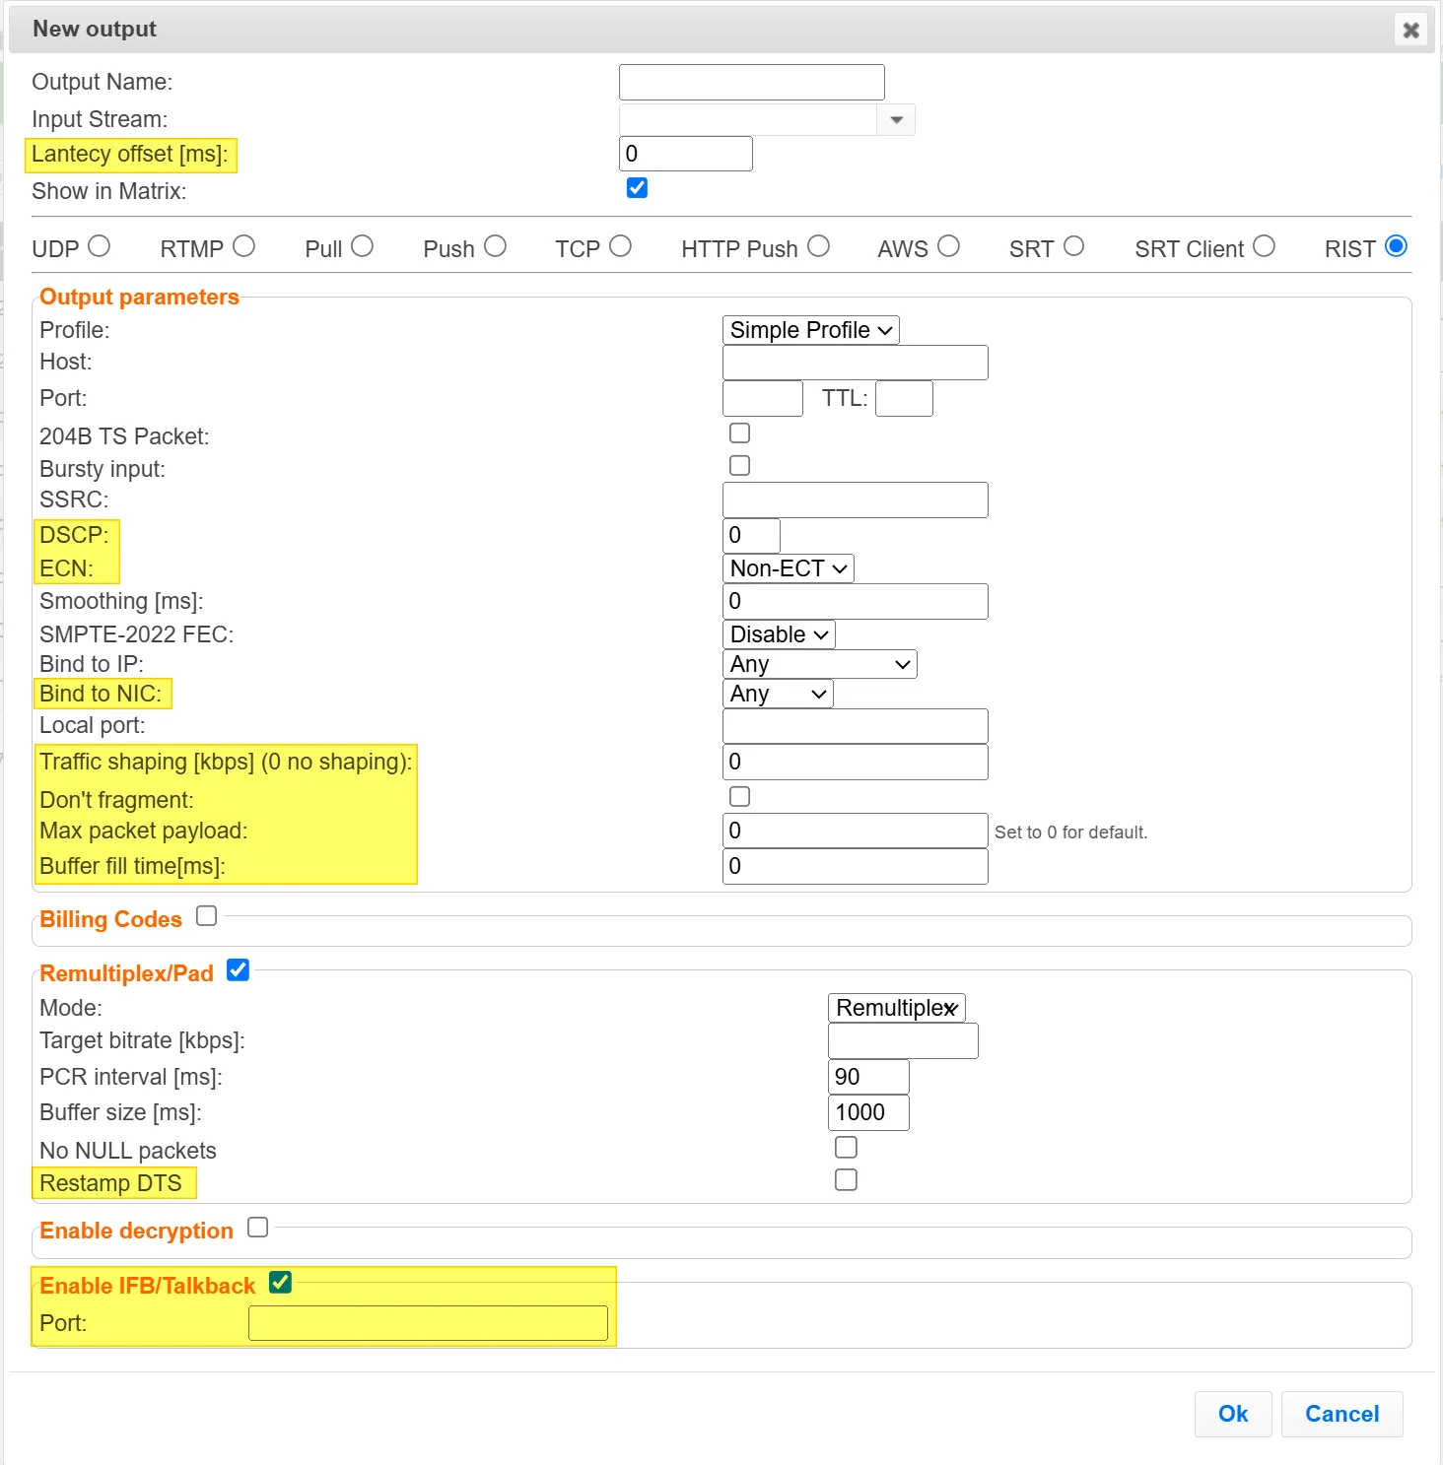Click the Host input field
This screenshot has width=1443, height=1465.
pos(855,363)
